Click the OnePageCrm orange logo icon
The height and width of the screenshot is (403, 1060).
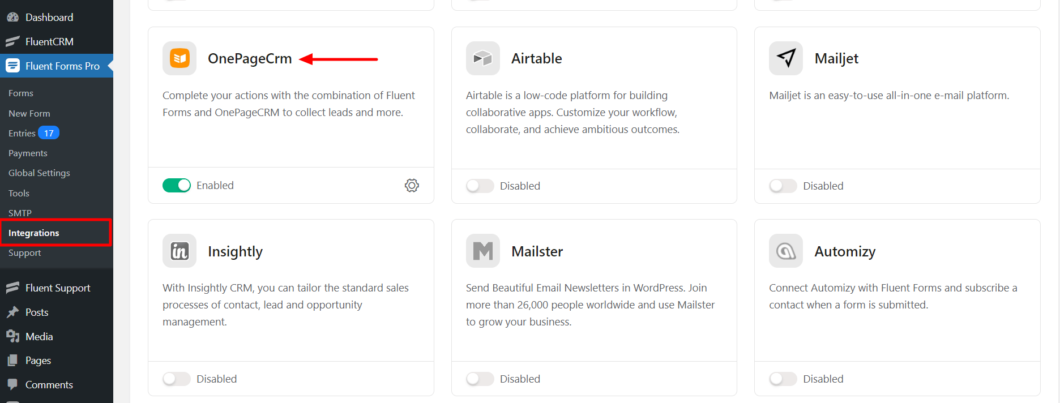point(179,58)
